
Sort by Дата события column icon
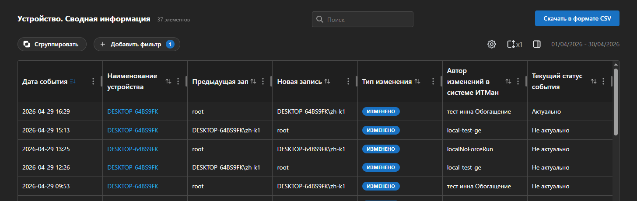(73, 81)
